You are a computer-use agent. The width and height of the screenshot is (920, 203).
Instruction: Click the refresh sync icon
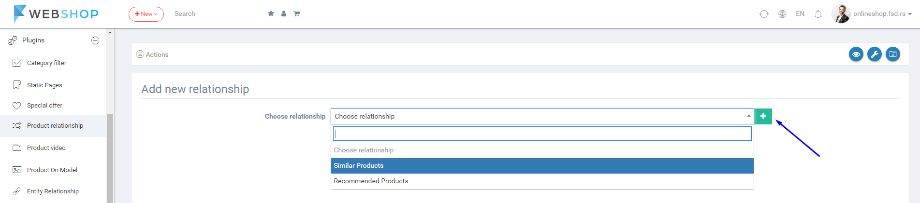click(x=764, y=14)
